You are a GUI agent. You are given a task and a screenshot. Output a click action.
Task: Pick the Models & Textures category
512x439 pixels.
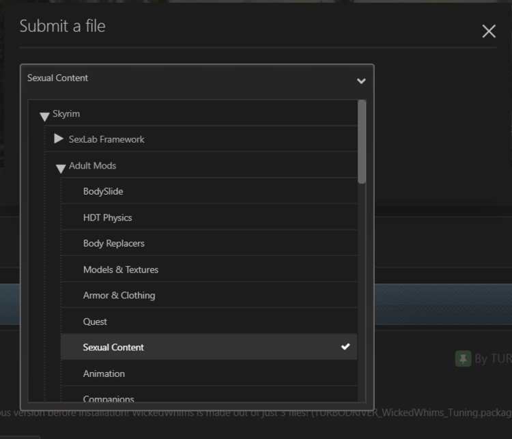pyautogui.click(x=209, y=269)
